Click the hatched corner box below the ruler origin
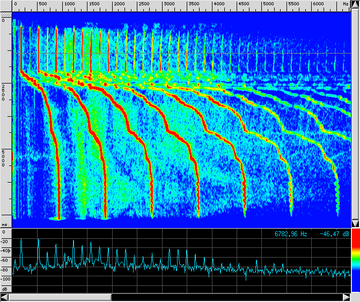This screenshot has height=302, width=360. (x=5, y=14)
